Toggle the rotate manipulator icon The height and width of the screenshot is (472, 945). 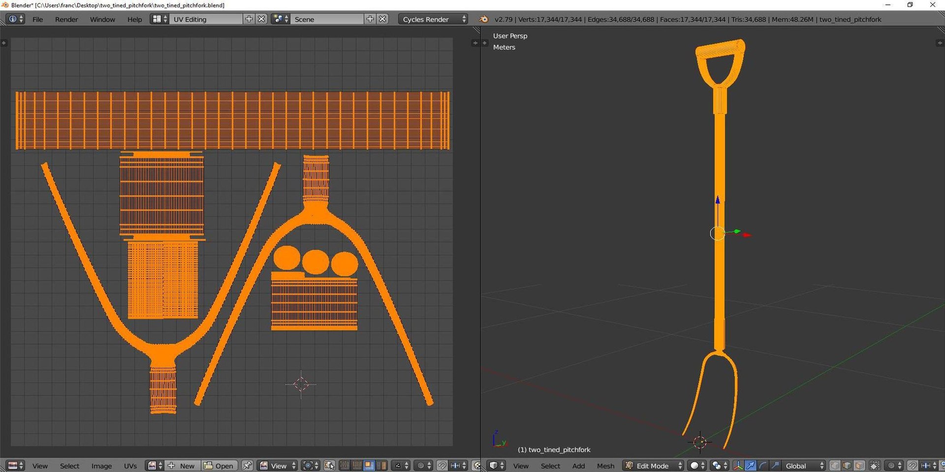point(763,466)
